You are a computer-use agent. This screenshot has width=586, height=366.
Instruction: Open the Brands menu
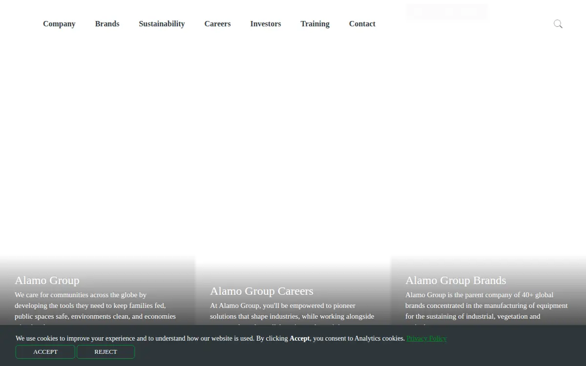point(107,24)
